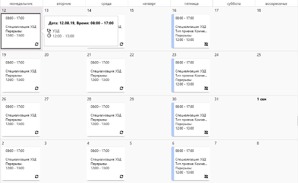Screen dimensions: 298x183
Task: Click stethoscope icon in the tooltip
Action: tap(49, 31)
